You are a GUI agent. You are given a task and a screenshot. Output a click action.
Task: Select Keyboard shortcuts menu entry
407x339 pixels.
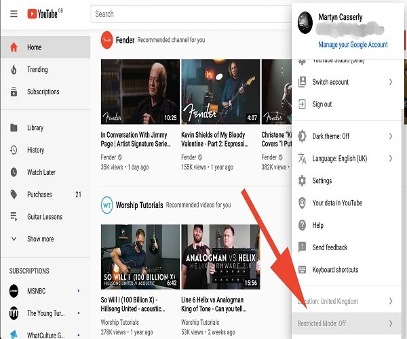point(347,270)
